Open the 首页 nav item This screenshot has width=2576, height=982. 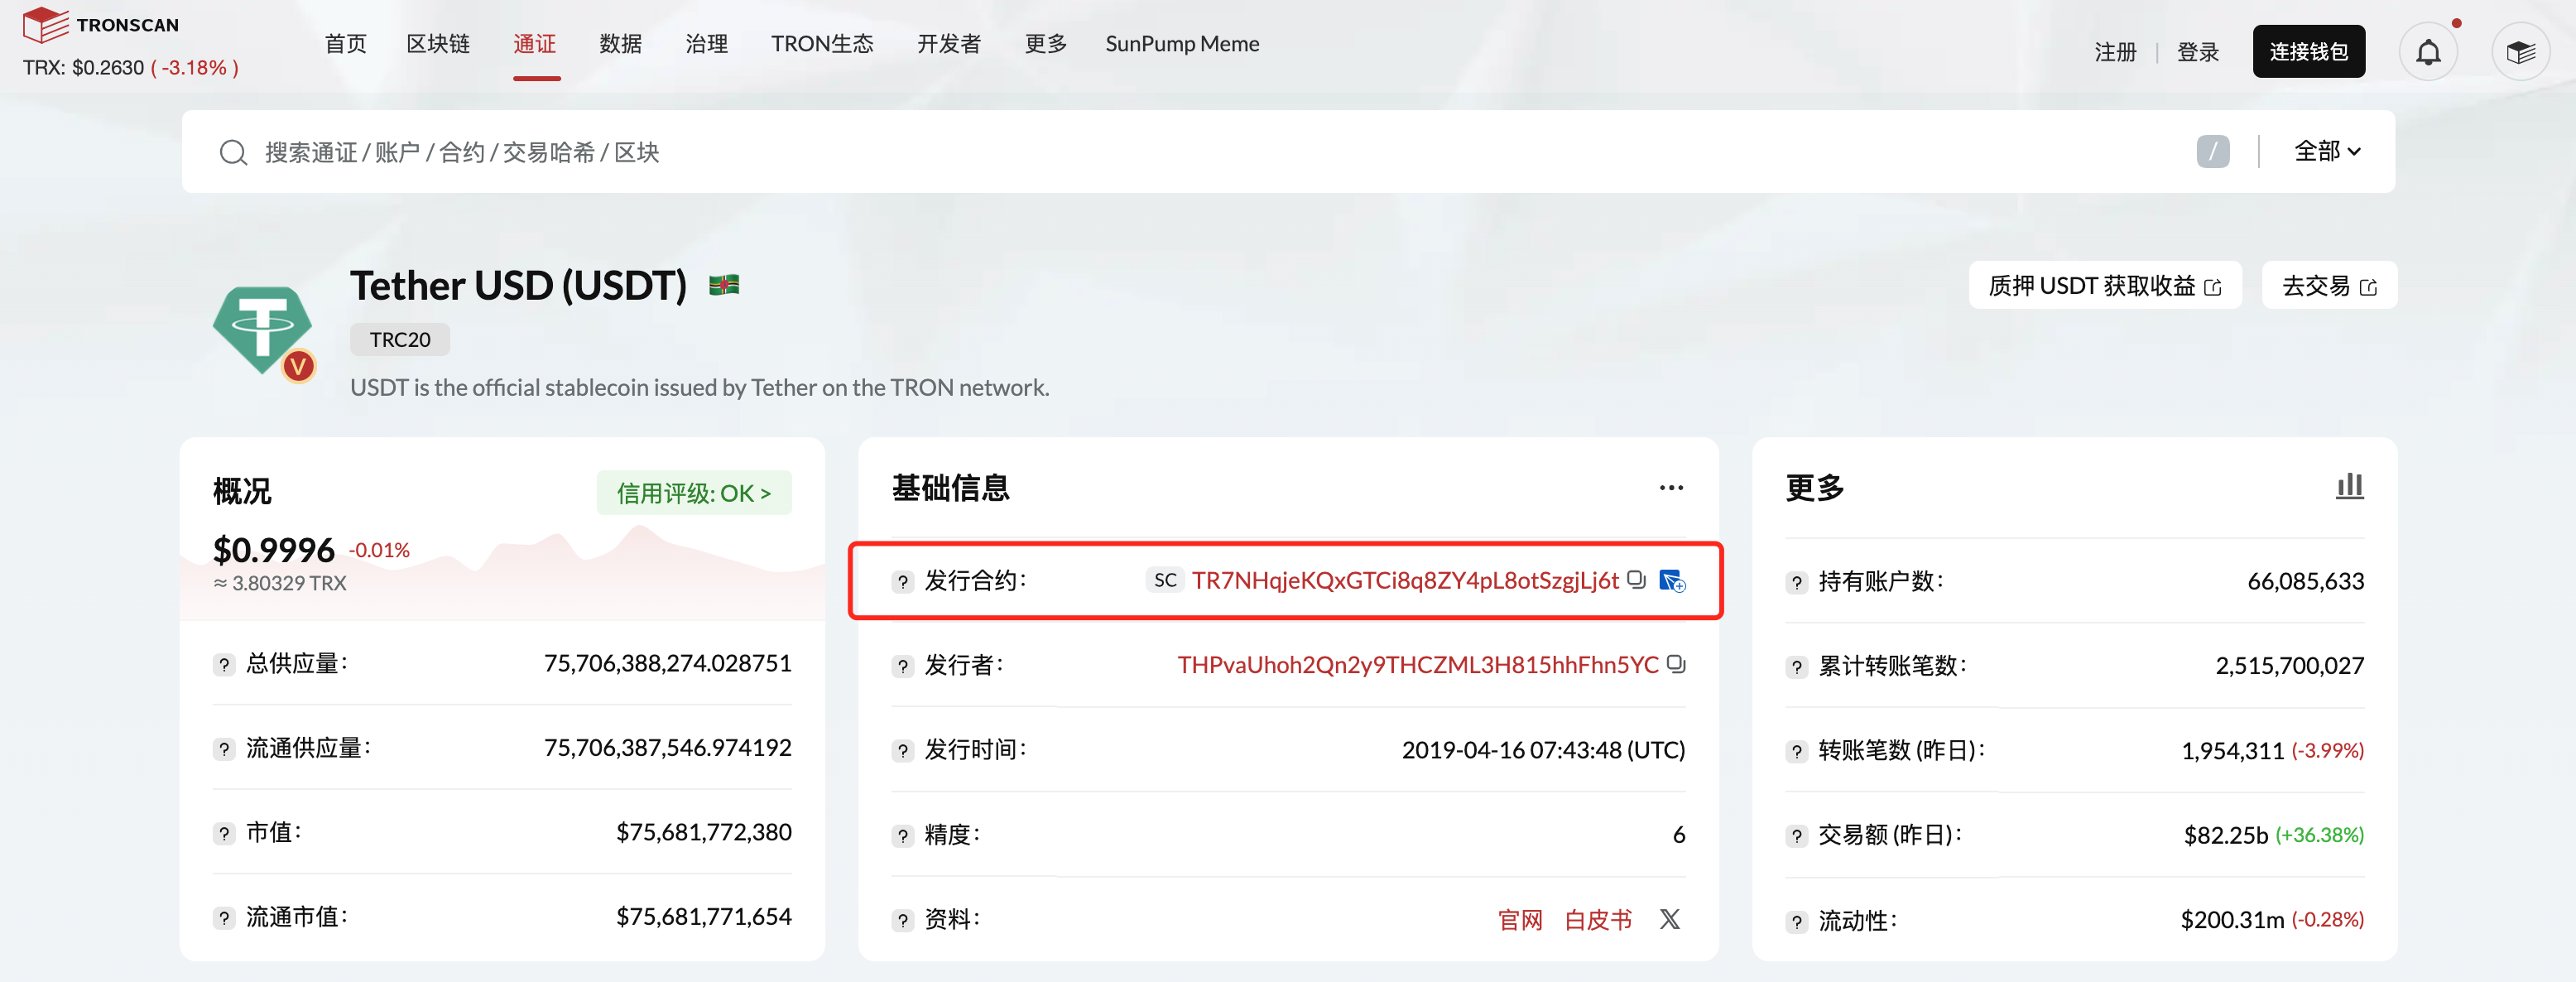click(346, 44)
